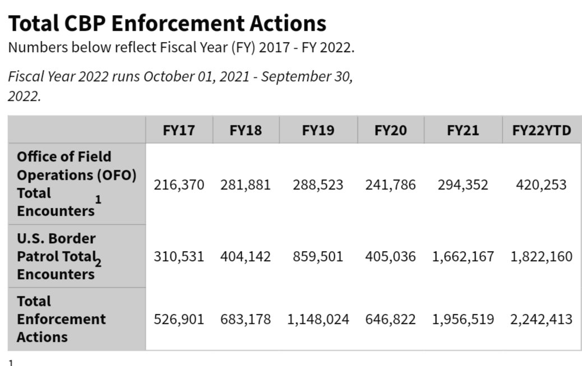This screenshot has height=366, width=582.
Task: Select the total FY22YTD value 2,242,413
Action: [542, 319]
